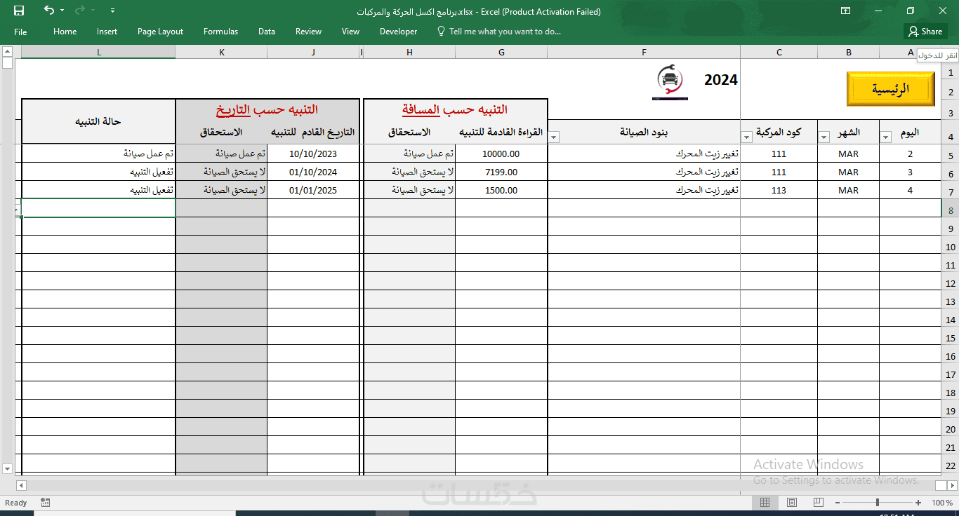Select row 8 header
Viewport: 959px width, 516px height.
point(951,210)
